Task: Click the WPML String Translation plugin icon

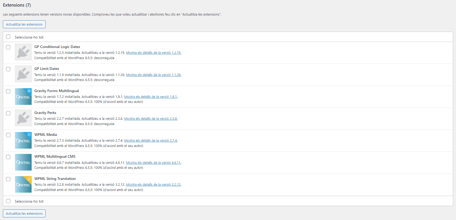Action: (x=23, y=184)
